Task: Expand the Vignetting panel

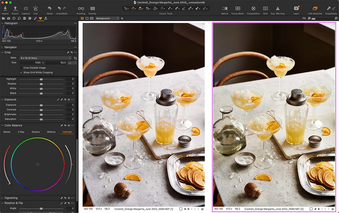Action: tap(2, 198)
